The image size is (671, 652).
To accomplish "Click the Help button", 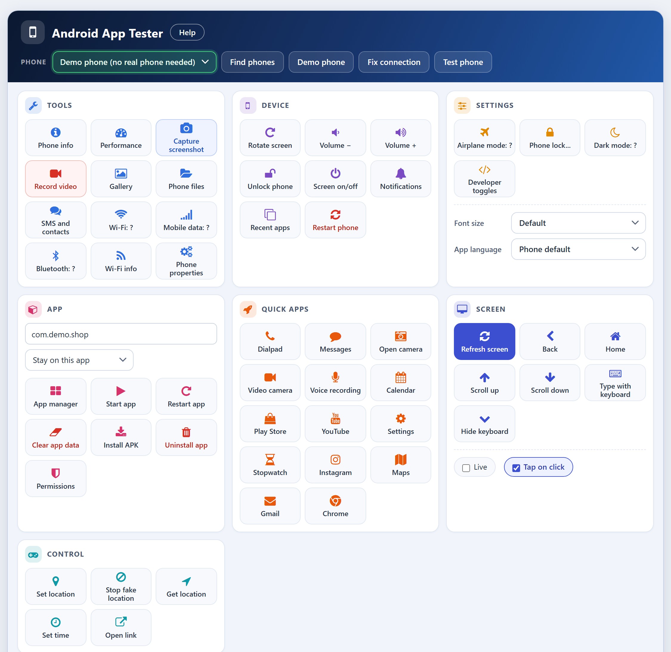I will [x=187, y=32].
